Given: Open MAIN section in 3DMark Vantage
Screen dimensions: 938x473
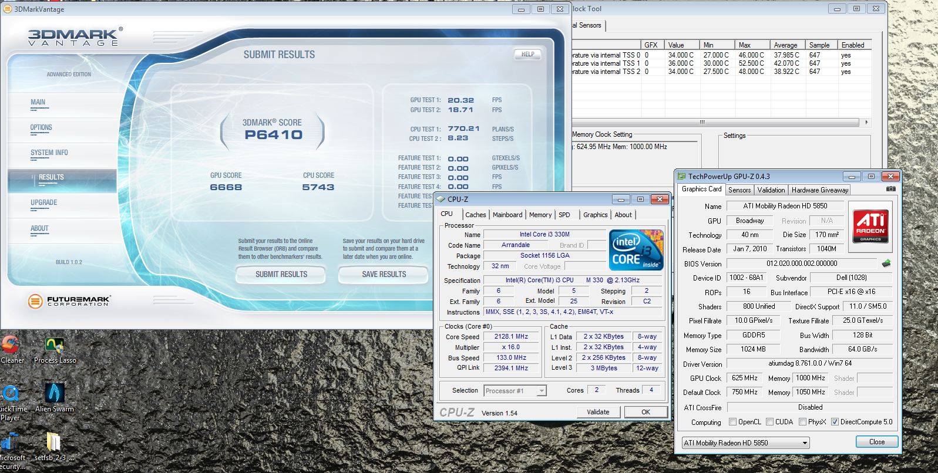Looking at the screenshot, I should pos(38,103).
